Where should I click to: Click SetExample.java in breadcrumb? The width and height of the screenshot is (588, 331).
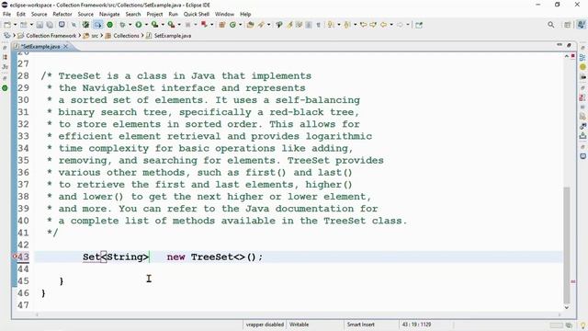(x=173, y=36)
